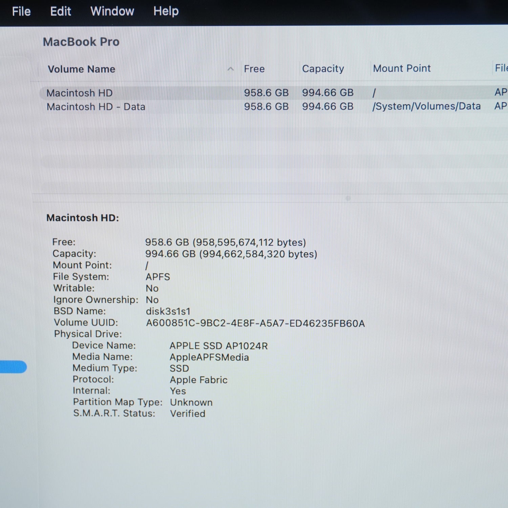Click the /System/Volumes/Data mount point cell

(x=426, y=106)
